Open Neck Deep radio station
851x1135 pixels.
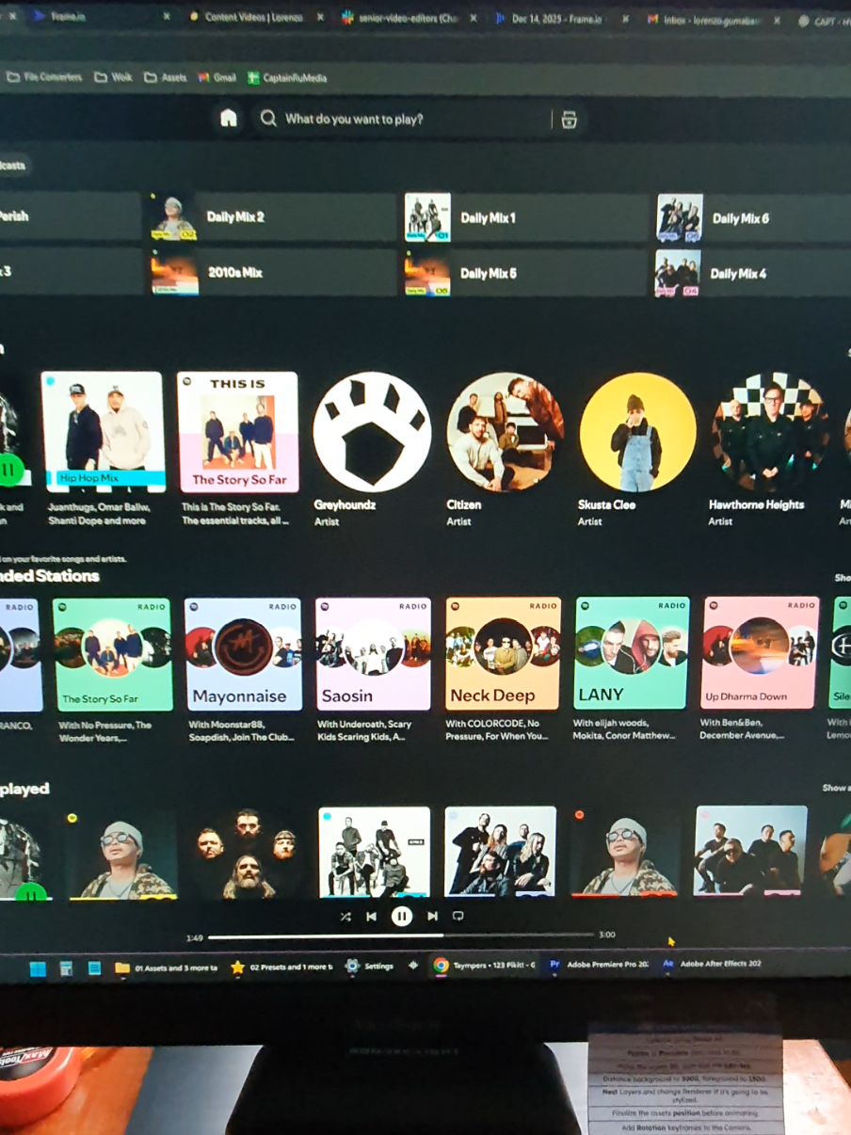point(503,653)
